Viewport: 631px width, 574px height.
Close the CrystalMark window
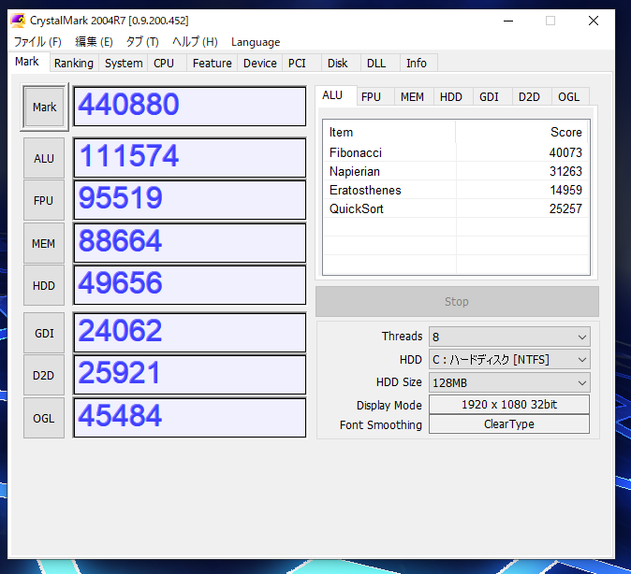click(x=594, y=21)
